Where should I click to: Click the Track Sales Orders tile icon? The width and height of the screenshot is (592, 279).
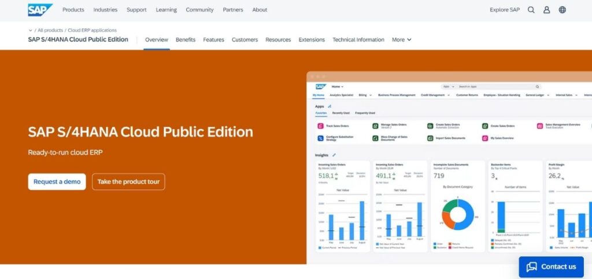[320, 126]
